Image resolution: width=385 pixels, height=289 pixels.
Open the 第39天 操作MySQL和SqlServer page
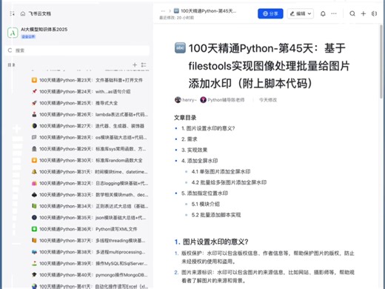[x=93, y=264]
